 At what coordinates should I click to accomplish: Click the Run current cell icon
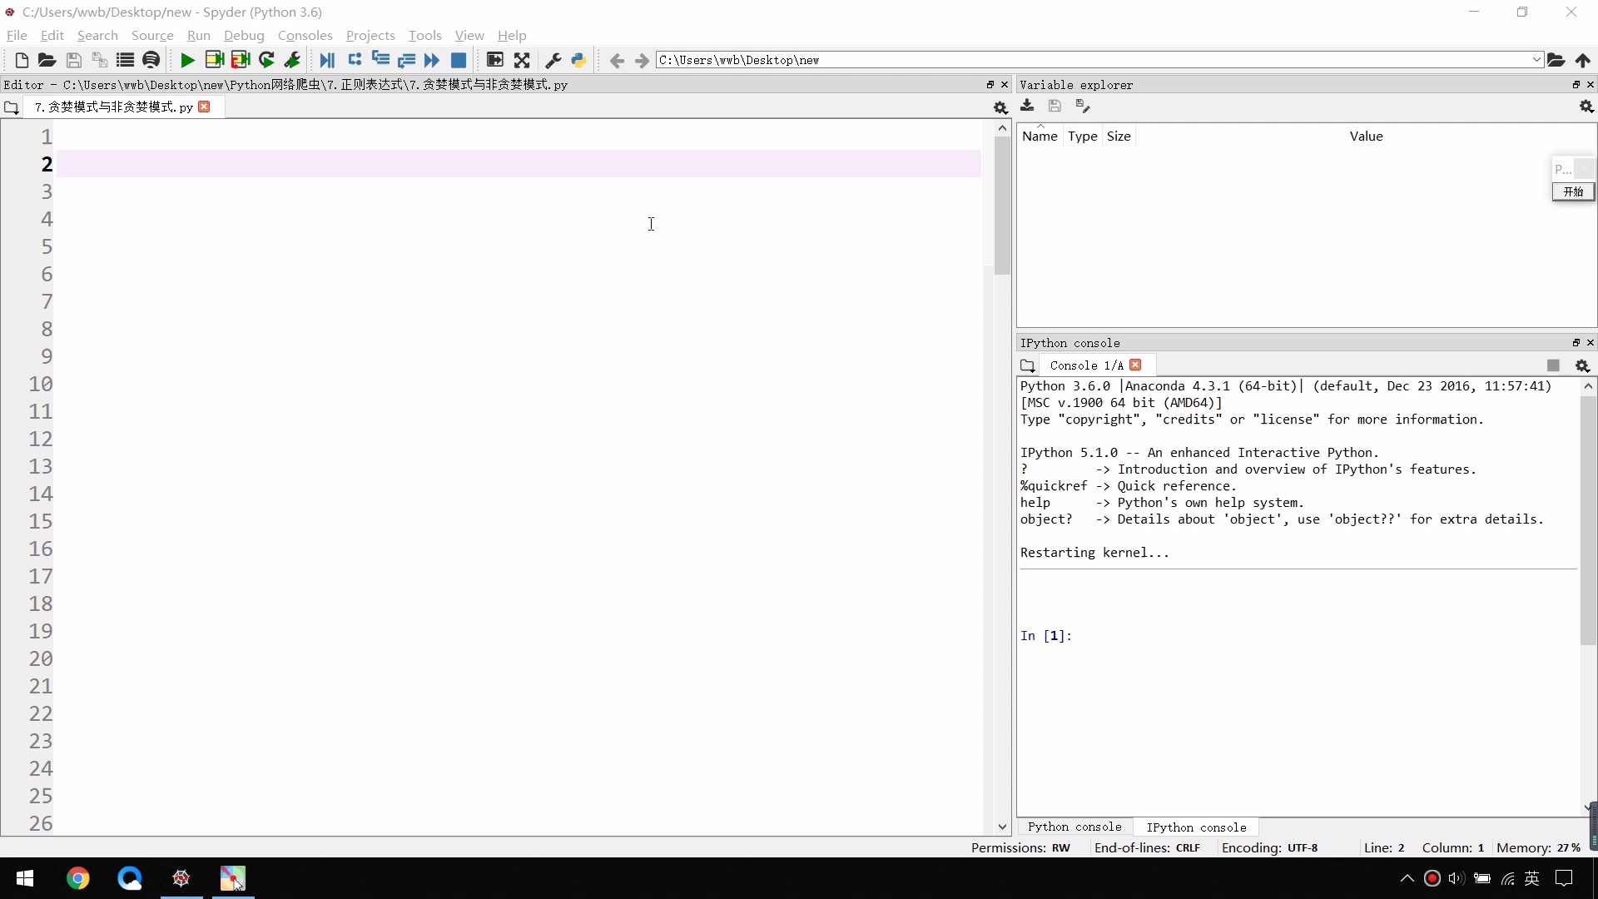(x=214, y=60)
